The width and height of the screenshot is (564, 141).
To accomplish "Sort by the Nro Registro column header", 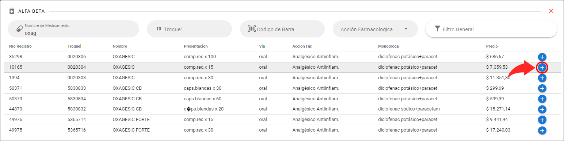I will (x=20, y=46).
